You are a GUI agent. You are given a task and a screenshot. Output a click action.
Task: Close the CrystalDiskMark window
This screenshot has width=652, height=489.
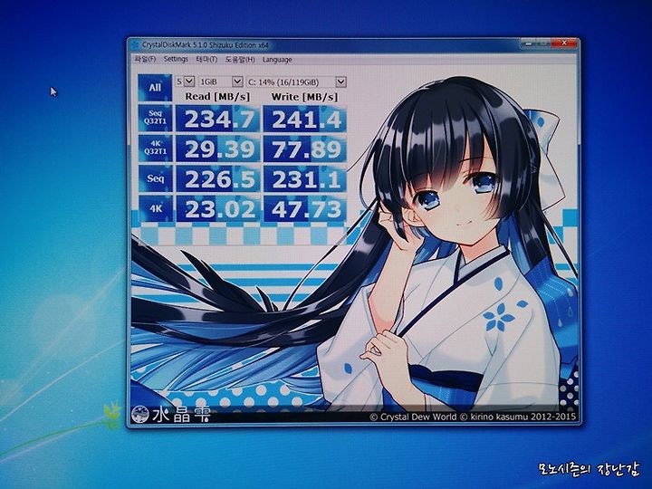(x=564, y=43)
